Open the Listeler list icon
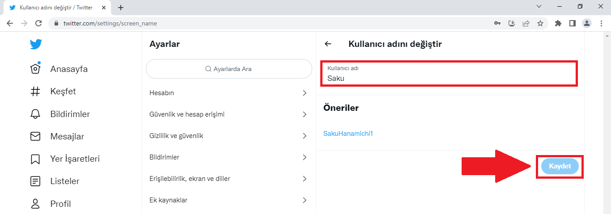The width and height of the screenshot is (611, 214). point(35,181)
